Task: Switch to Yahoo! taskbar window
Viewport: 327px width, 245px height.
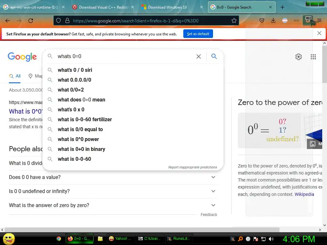Action: pos(120,239)
